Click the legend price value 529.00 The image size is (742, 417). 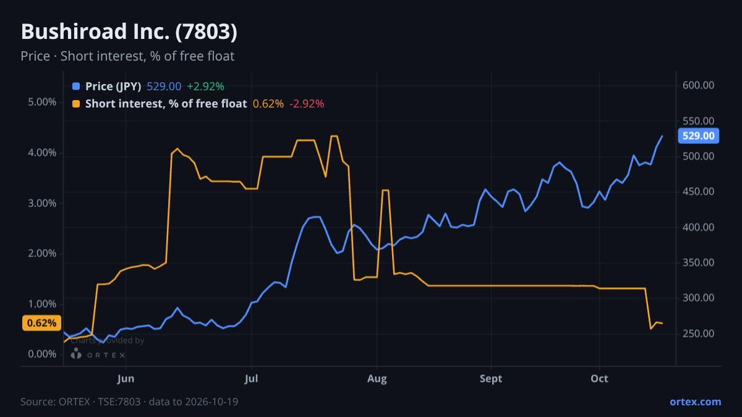pyautogui.click(x=164, y=86)
